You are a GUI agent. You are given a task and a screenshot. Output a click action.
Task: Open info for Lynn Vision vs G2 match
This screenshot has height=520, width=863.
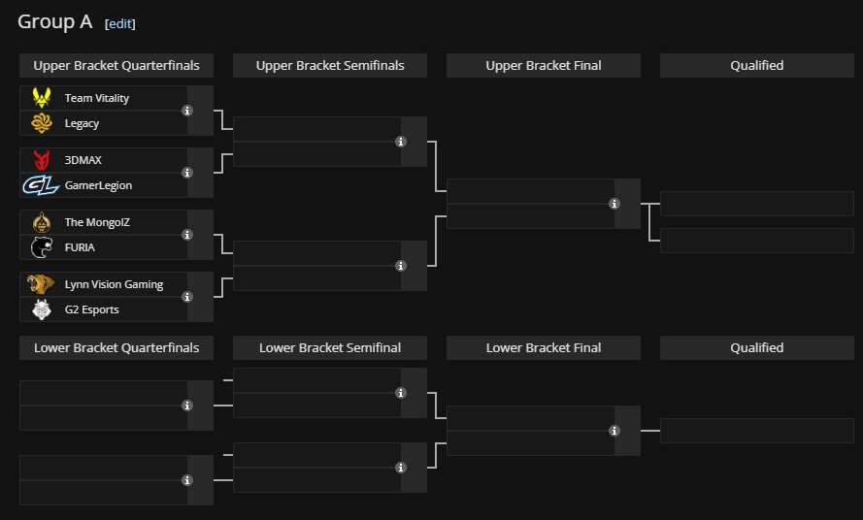point(187,297)
